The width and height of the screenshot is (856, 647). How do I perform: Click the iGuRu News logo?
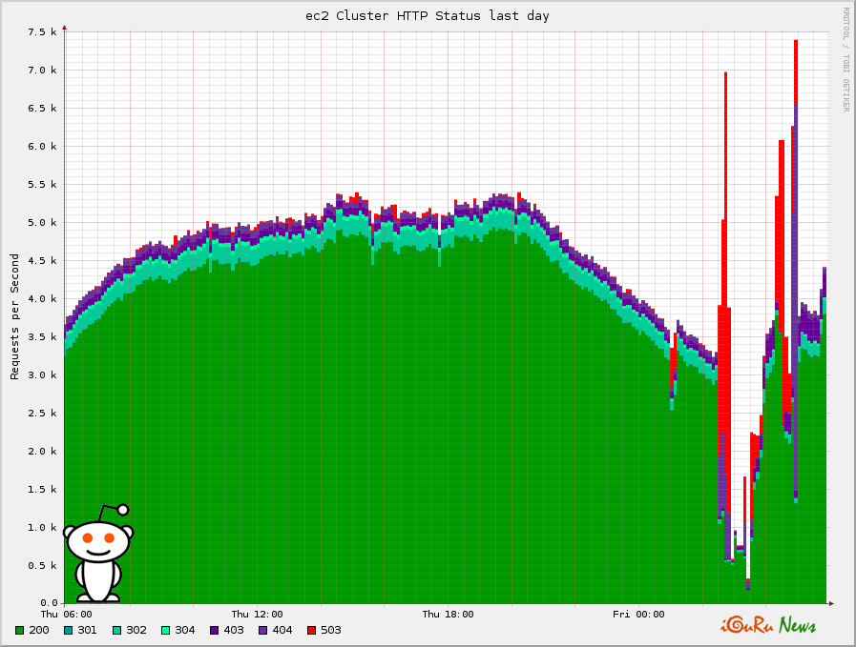(768, 624)
